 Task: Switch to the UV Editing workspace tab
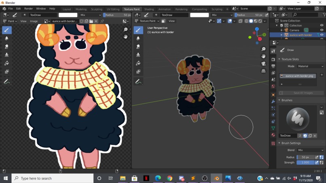click(113, 9)
